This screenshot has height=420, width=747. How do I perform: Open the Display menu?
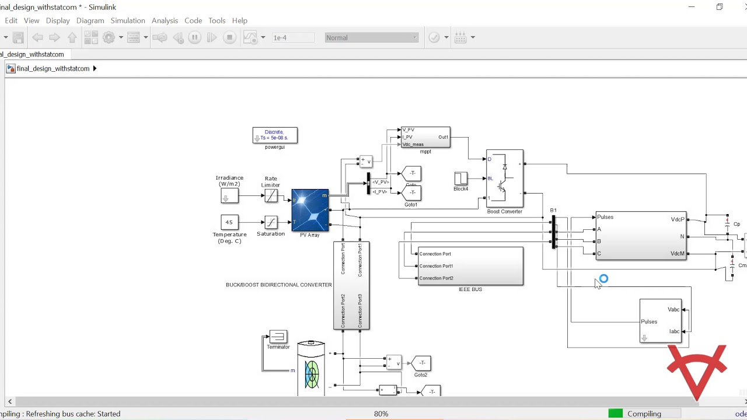58,20
